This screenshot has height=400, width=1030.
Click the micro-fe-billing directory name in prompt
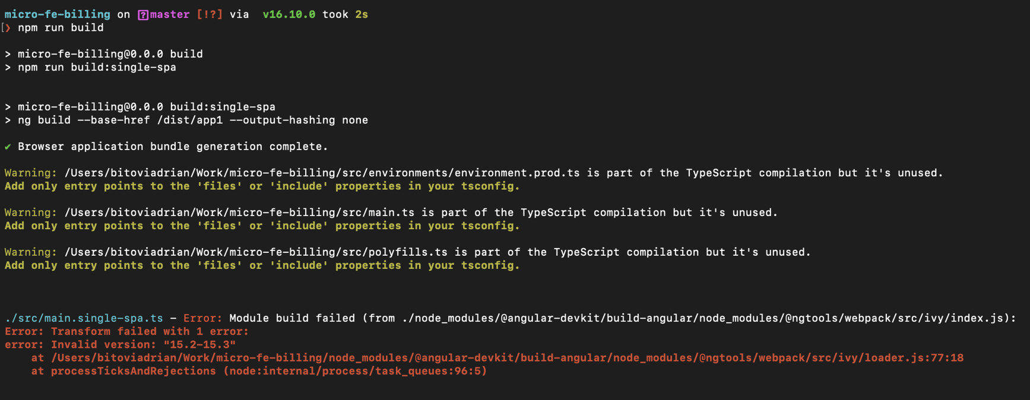[x=57, y=14]
